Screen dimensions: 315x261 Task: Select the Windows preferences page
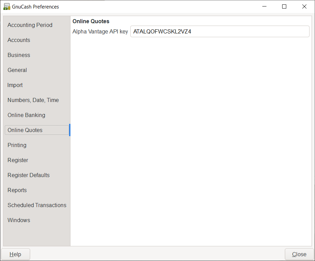tap(19, 220)
